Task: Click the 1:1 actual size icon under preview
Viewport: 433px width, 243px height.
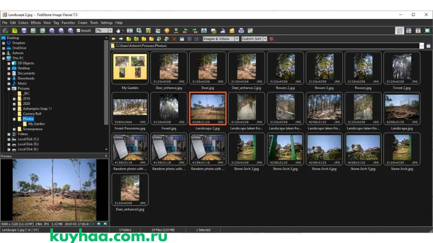Action: tap(92, 224)
